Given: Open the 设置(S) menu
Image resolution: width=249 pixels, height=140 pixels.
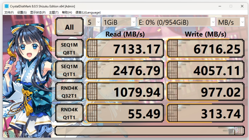Looking at the screenshot, I should tap(22, 12).
